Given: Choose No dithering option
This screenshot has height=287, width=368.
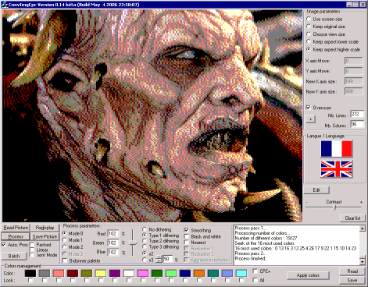Looking at the screenshot, I should (x=145, y=229).
